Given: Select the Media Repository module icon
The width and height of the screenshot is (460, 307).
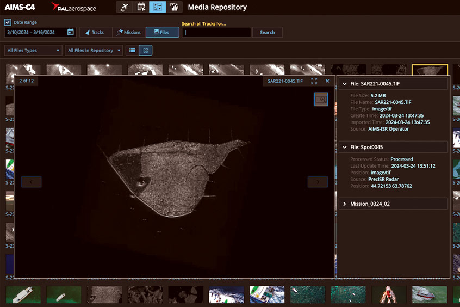Looking at the screenshot, I should [157, 7].
